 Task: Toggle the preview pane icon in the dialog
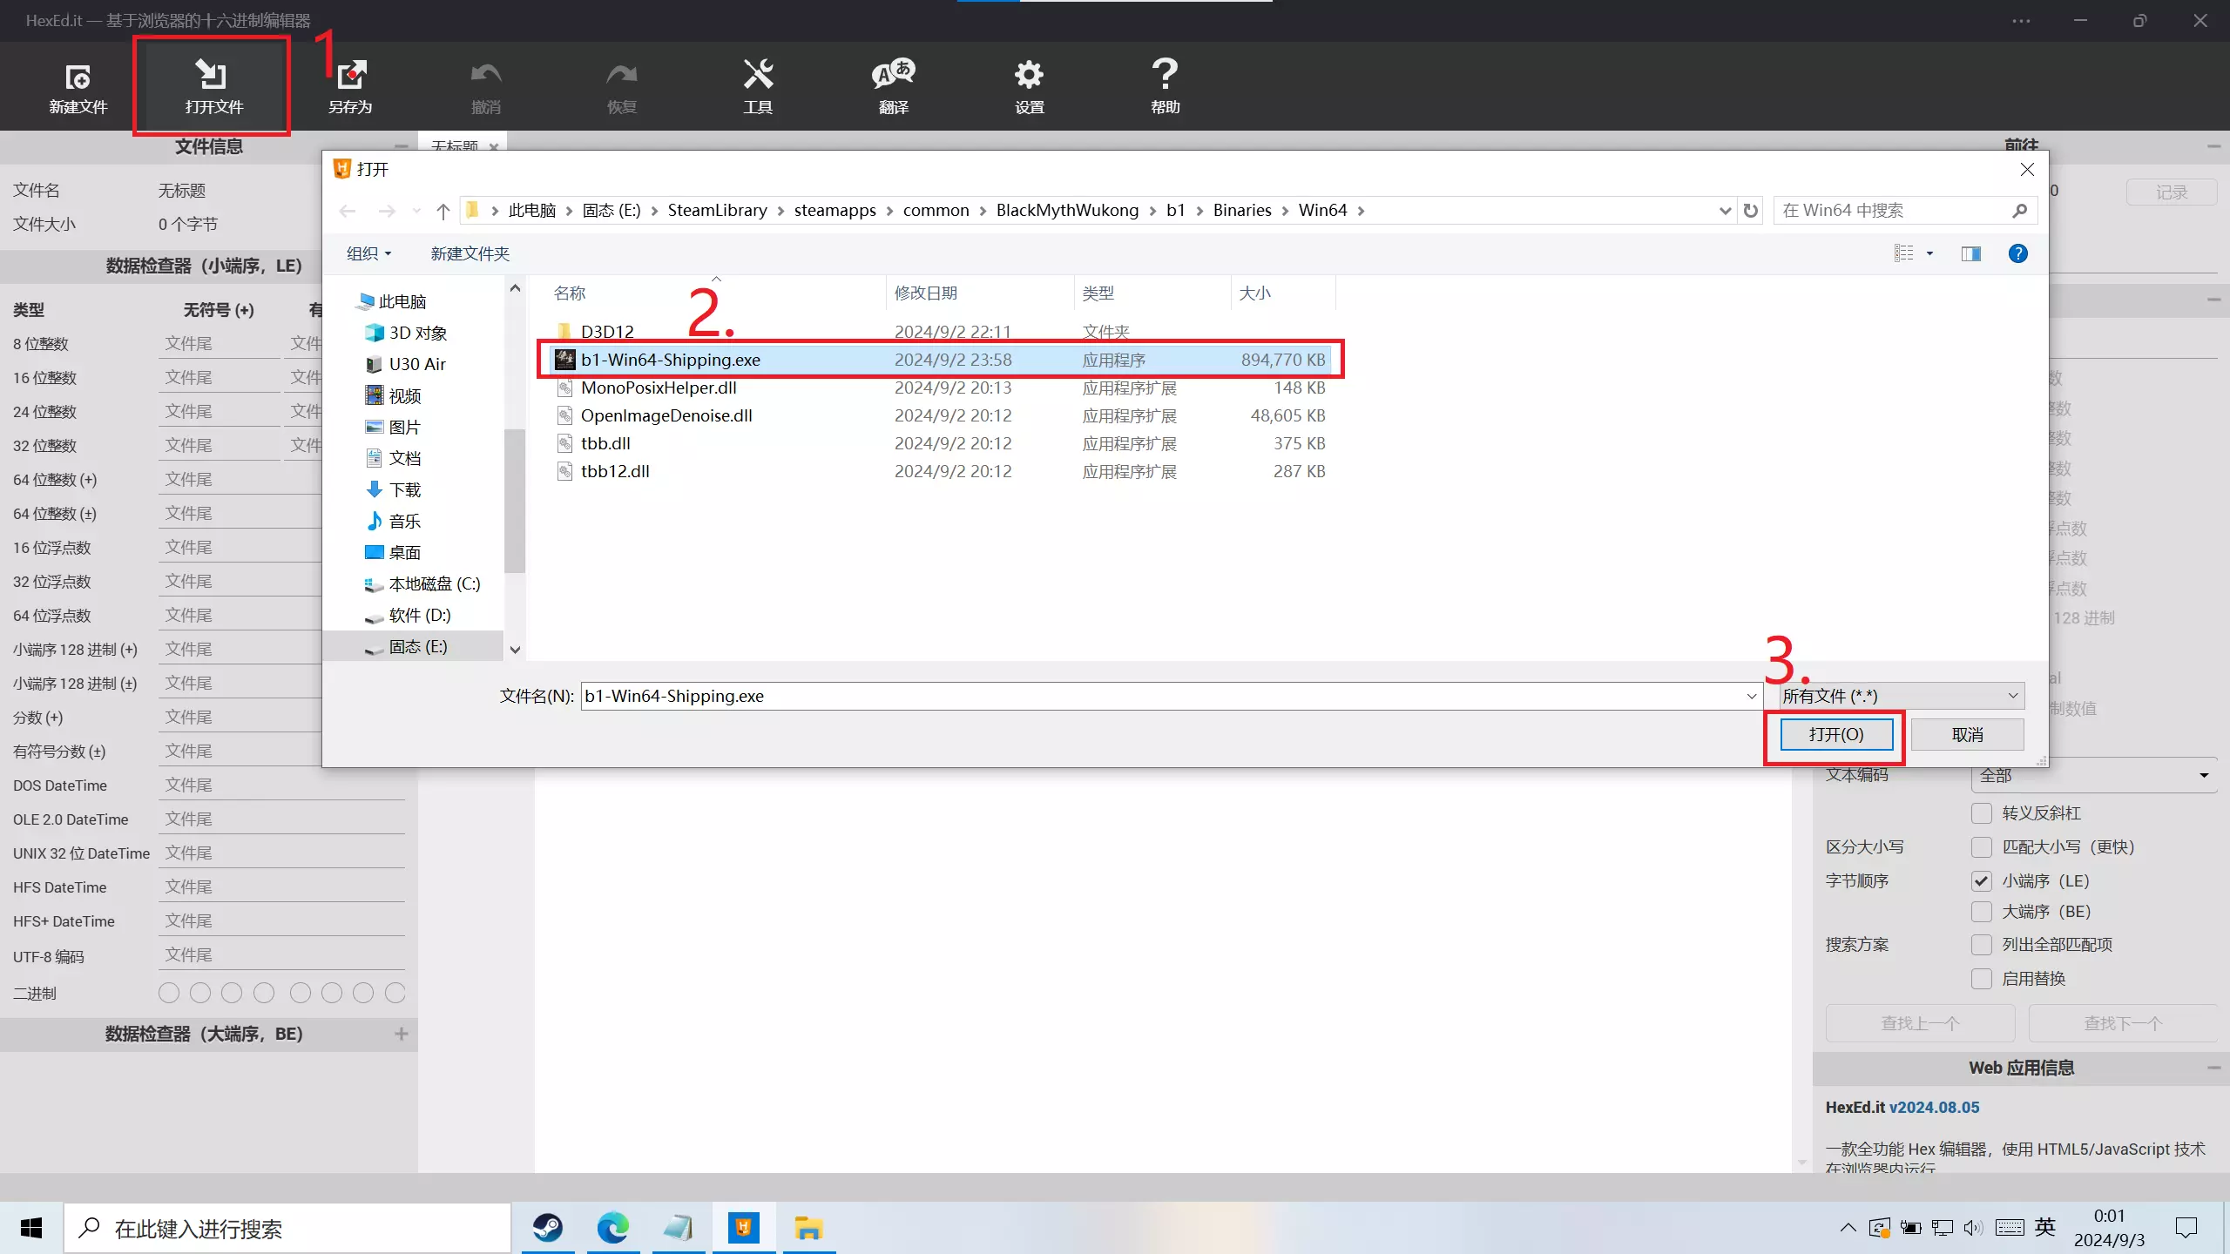1970,253
